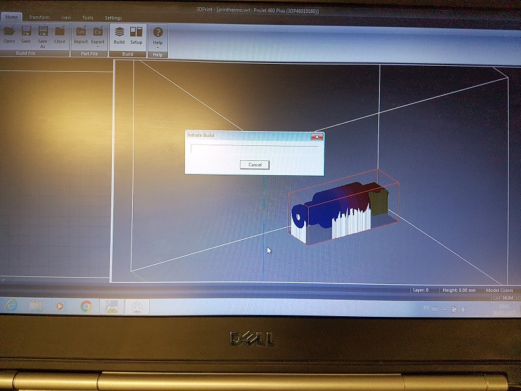Start the Build from the ribbon
This screenshot has height=391, width=521.
pyautogui.click(x=119, y=36)
